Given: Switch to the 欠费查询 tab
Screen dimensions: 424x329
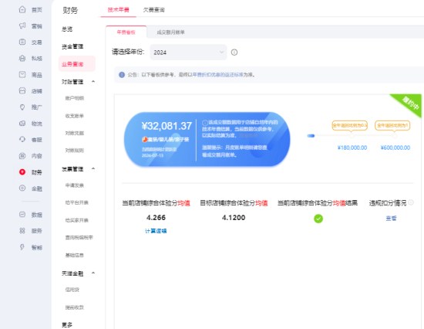Looking at the screenshot, I should (x=153, y=10).
